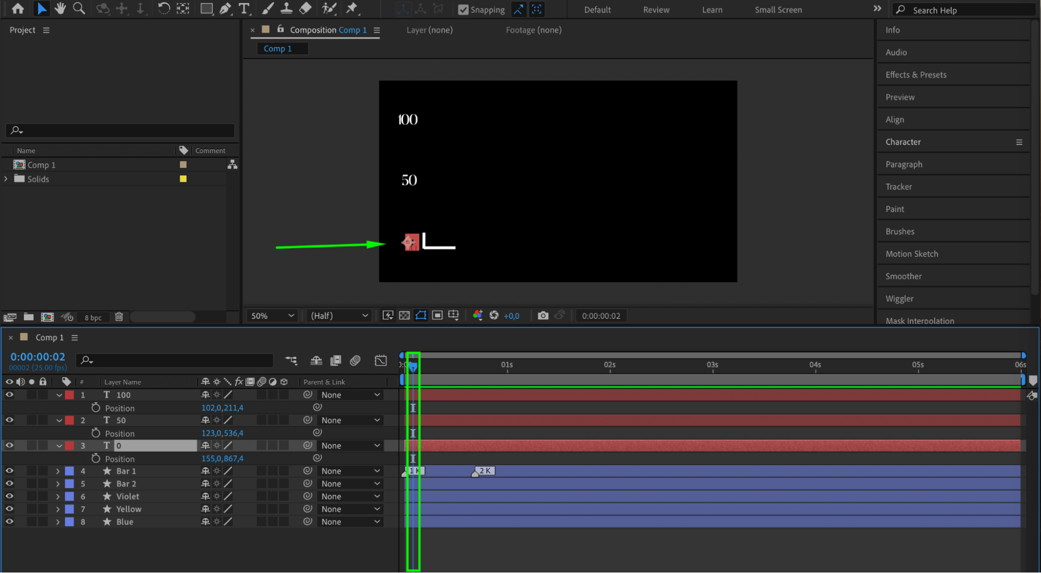Select the Zoom tool in toolbar

79,8
